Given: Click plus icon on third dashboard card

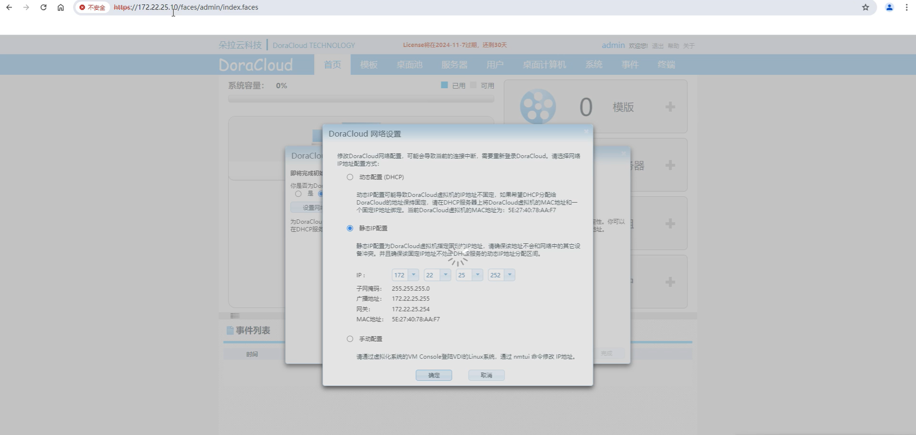Looking at the screenshot, I should tap(670, 223).
